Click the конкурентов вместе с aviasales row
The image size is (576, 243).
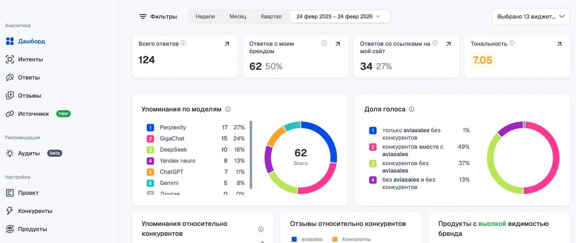click(x=419, y=150)
